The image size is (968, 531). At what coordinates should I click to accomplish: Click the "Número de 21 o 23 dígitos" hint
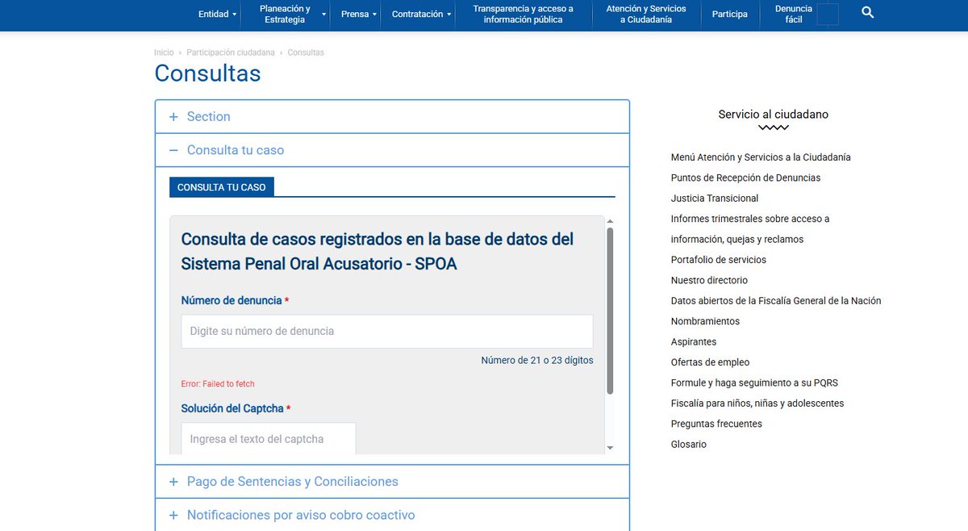tap(537, 361)
